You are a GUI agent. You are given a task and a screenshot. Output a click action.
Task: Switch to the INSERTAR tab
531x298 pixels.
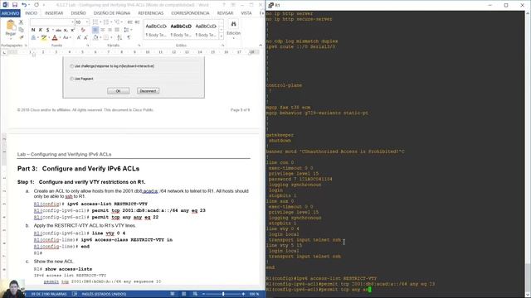pyautogui.click(x=54, y=13)
